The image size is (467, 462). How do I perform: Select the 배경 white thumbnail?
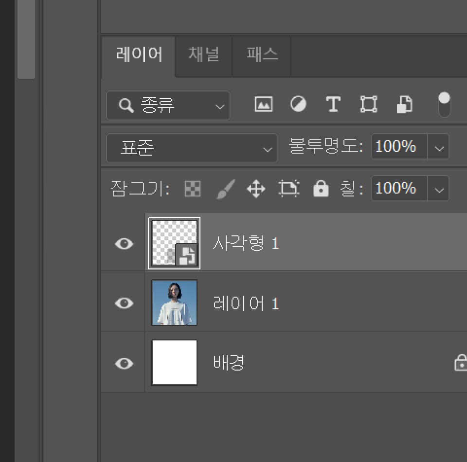pyautogui.click(x=174, y=363)
